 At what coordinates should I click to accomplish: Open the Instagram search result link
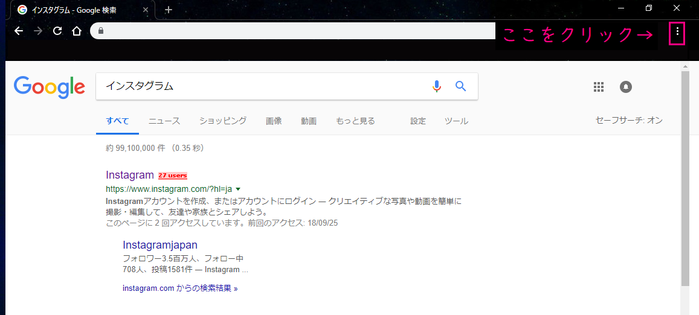tap(130, 175)
